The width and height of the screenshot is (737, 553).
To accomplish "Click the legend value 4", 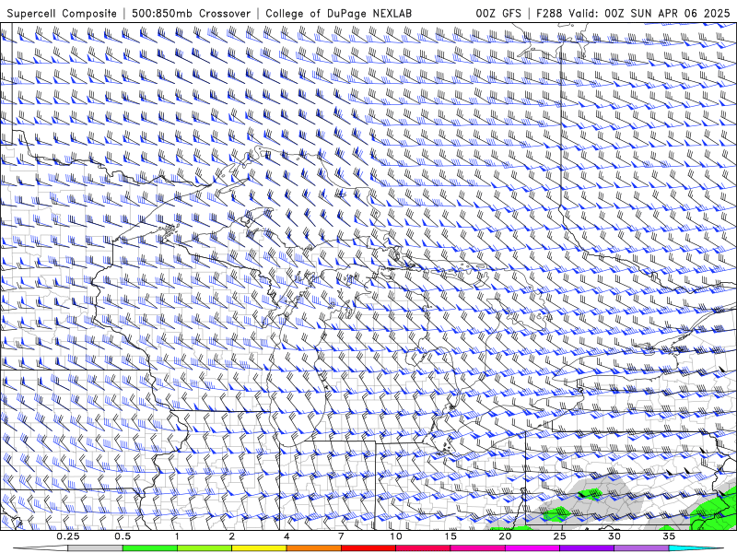I will [287, 536].
